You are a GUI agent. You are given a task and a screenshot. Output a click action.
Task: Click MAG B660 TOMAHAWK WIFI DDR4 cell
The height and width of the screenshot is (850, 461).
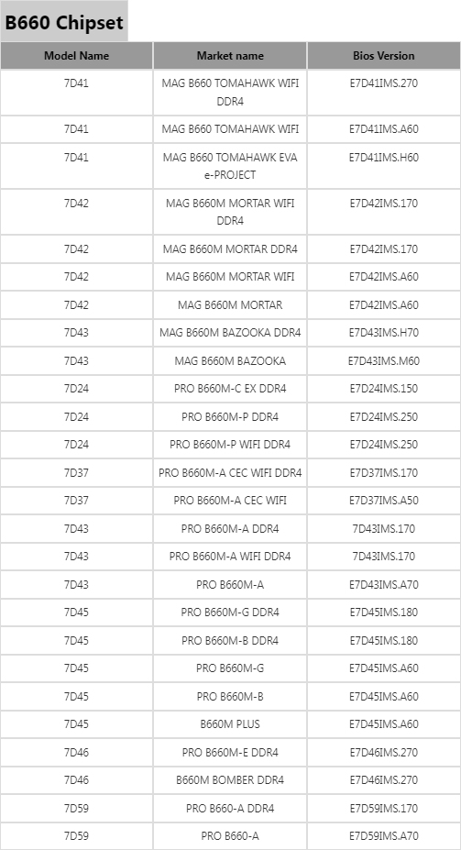[230, 93]
